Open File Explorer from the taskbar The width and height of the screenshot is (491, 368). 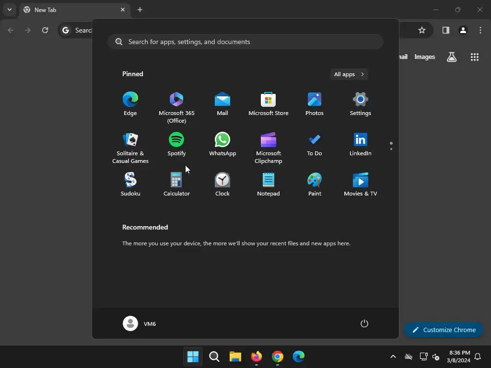point(235,356)
